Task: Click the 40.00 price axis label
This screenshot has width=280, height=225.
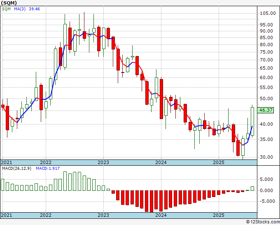Action: [x=266, y=124]
